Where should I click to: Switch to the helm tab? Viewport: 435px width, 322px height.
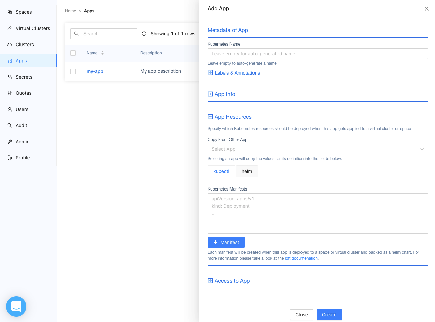[x=247, y=171]
